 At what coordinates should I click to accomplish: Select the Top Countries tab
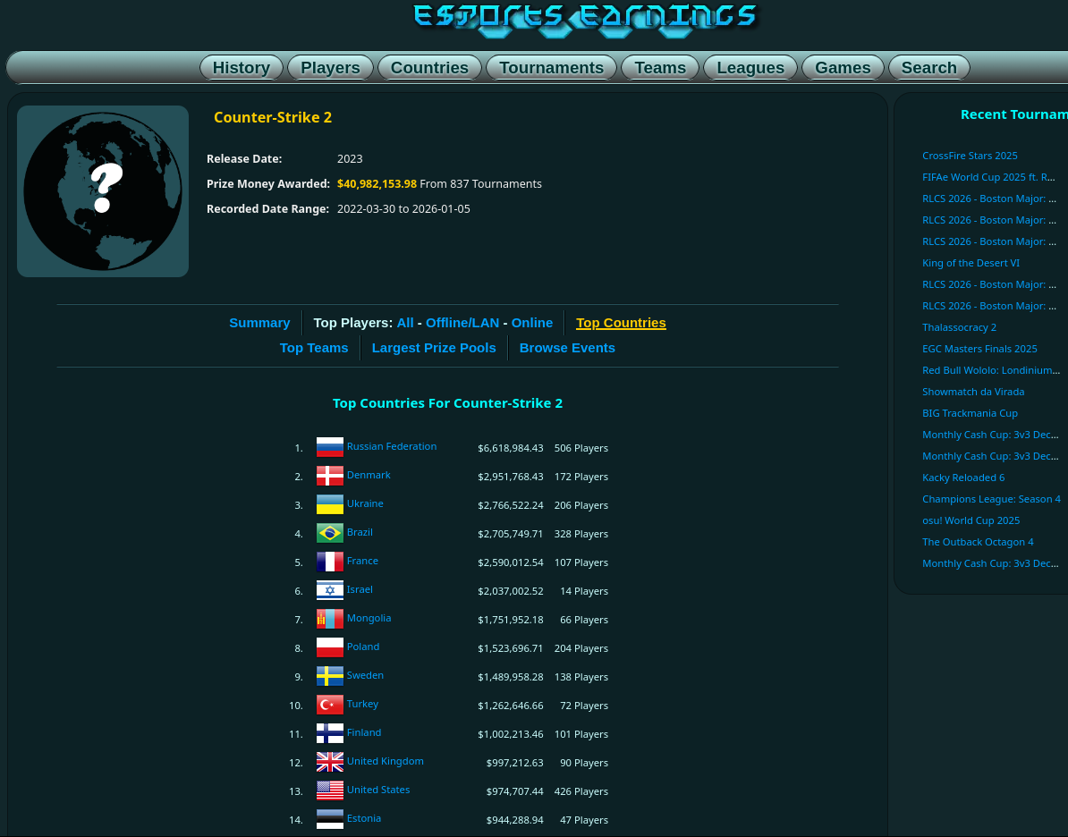[621, 323]
